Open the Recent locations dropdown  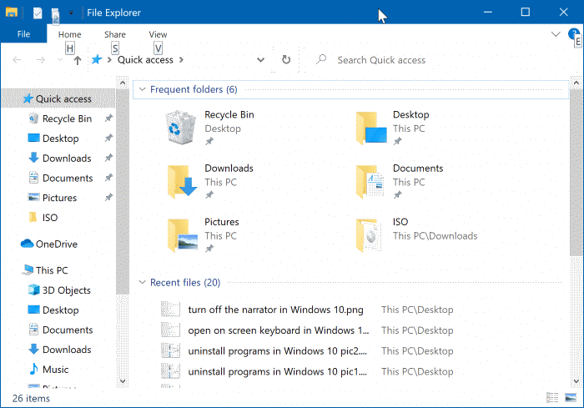(60, 59)
